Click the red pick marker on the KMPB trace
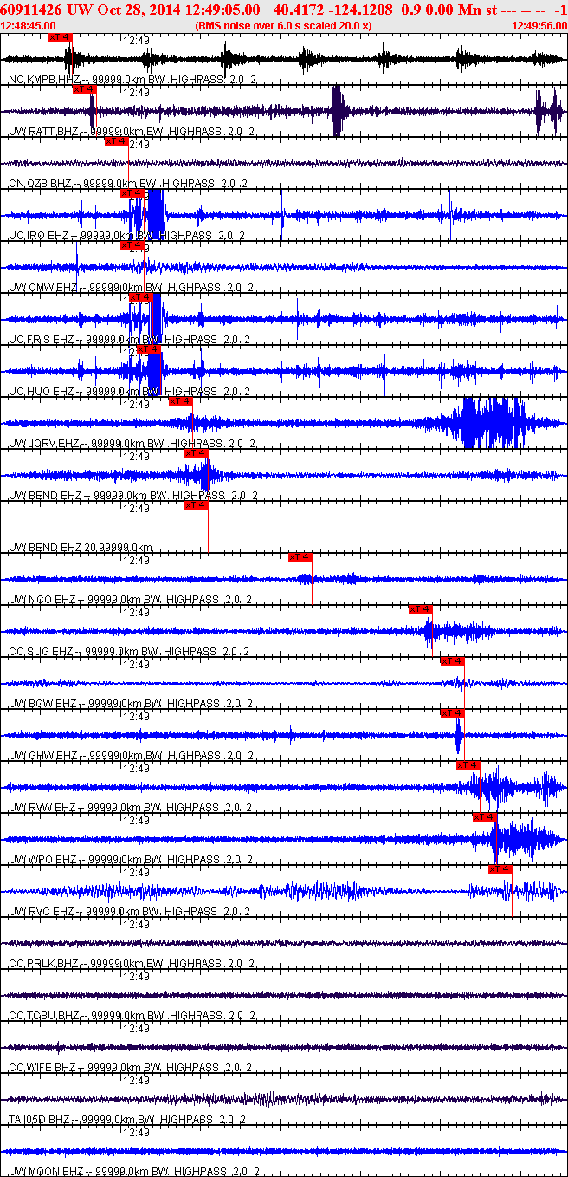 tap(61, 37)
